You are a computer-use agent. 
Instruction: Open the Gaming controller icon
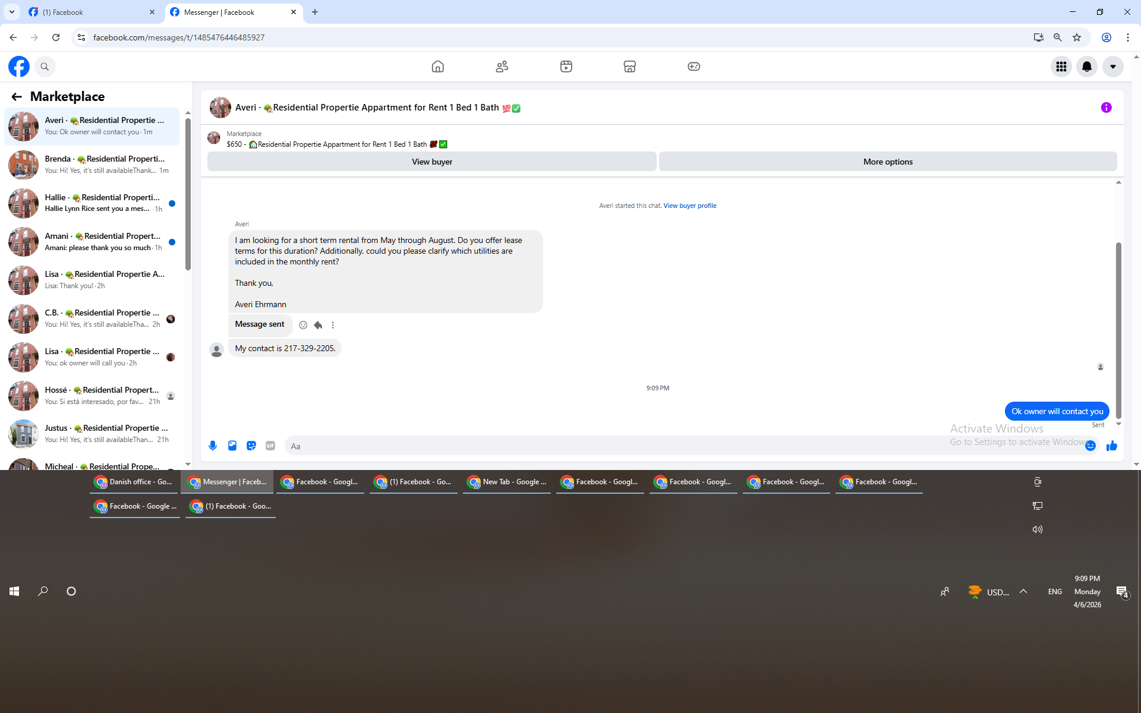click(x=694, y=67)
